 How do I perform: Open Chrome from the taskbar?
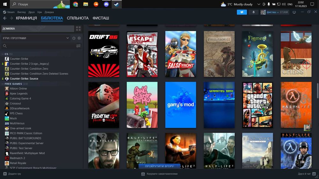pyautogui.click(x=76, y=4)
